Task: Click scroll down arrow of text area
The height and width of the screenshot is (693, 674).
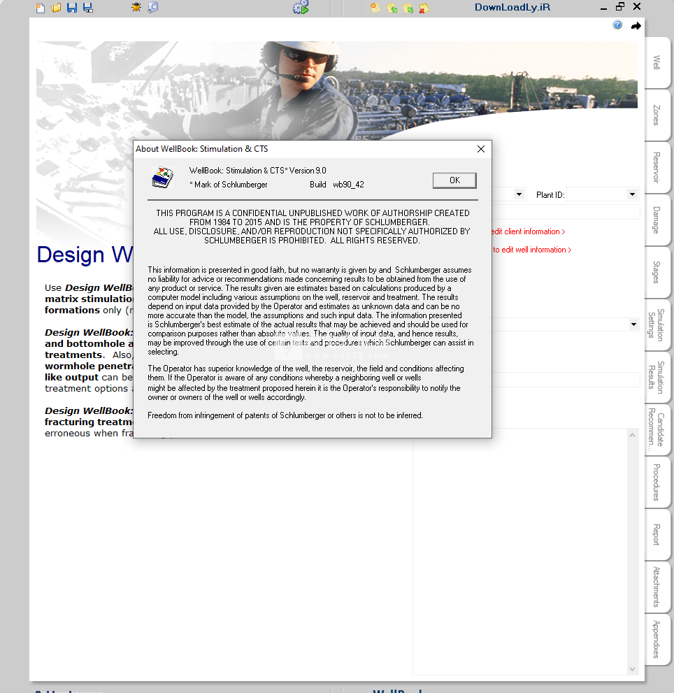Action: (x=633, y=669)
